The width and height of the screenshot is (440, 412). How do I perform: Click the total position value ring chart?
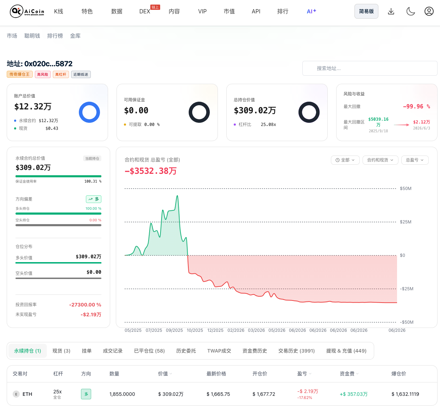point(309,112)
